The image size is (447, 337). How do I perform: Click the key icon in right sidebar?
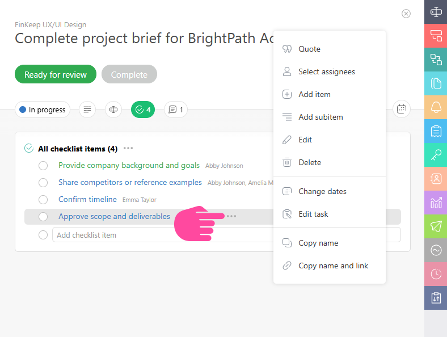click(436, 155)
